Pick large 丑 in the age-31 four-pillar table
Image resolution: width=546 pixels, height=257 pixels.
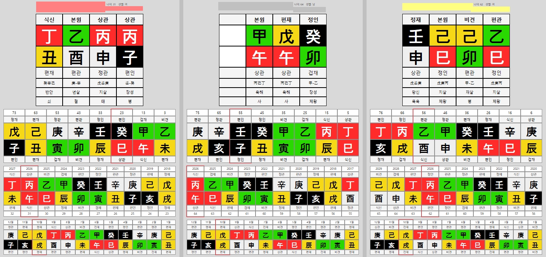click(49, 57)
